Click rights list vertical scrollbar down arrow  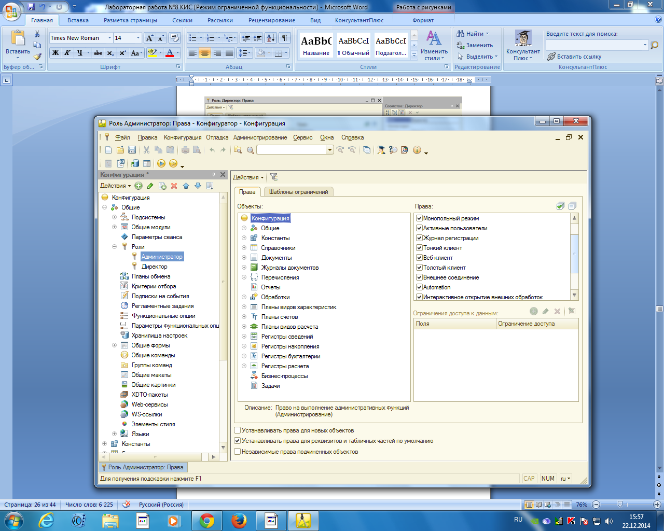tap(574, 295)
